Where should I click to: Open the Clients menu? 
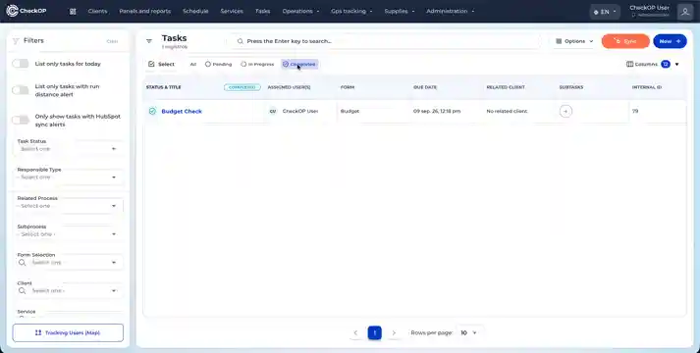tap(97, 11)
